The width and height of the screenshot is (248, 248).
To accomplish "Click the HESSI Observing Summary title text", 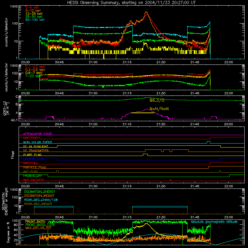I will coord(131,3).
